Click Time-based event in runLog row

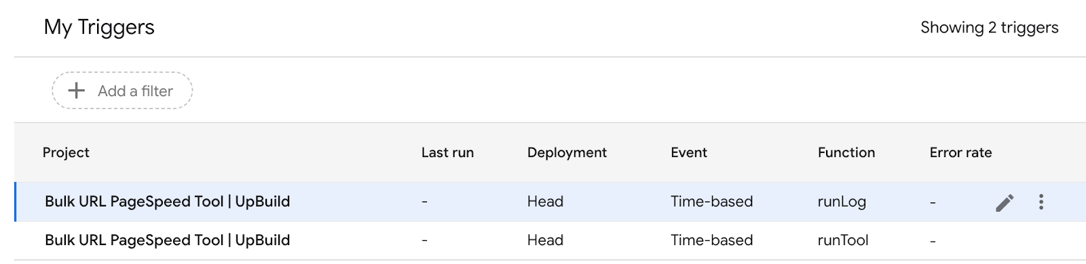711,202
